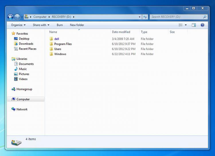
Task: Create a New folder from toolbar
Action: click(77, 25)
